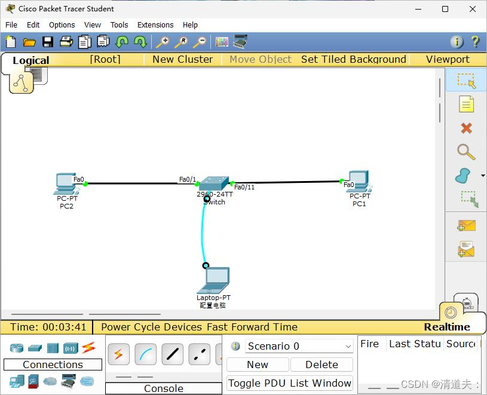Select the Security device category
Image resolution: width=487 pixels, height=395 pixels.
(x=33, y=382)
